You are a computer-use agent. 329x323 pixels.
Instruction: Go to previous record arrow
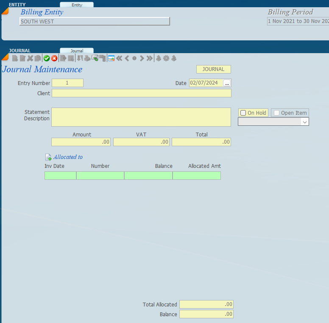coord(127,59)
